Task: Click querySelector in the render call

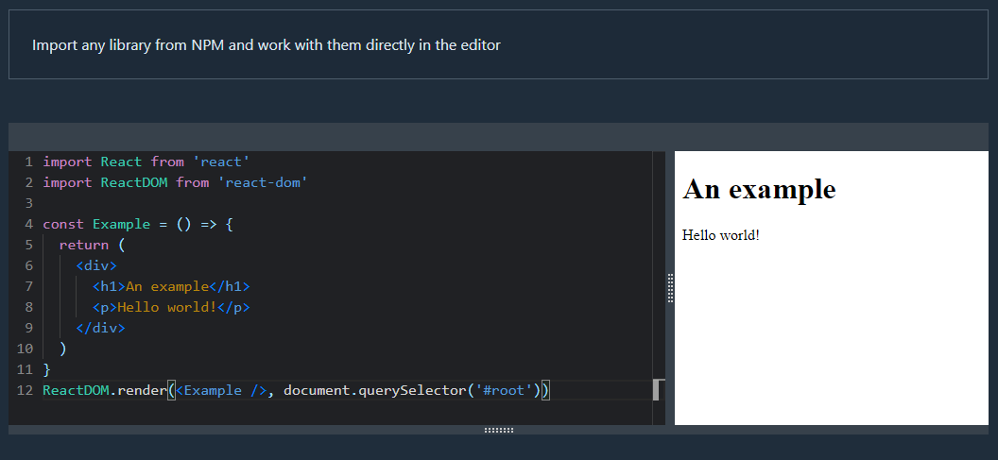Action: pyautogui.click(x=412, y=390)
